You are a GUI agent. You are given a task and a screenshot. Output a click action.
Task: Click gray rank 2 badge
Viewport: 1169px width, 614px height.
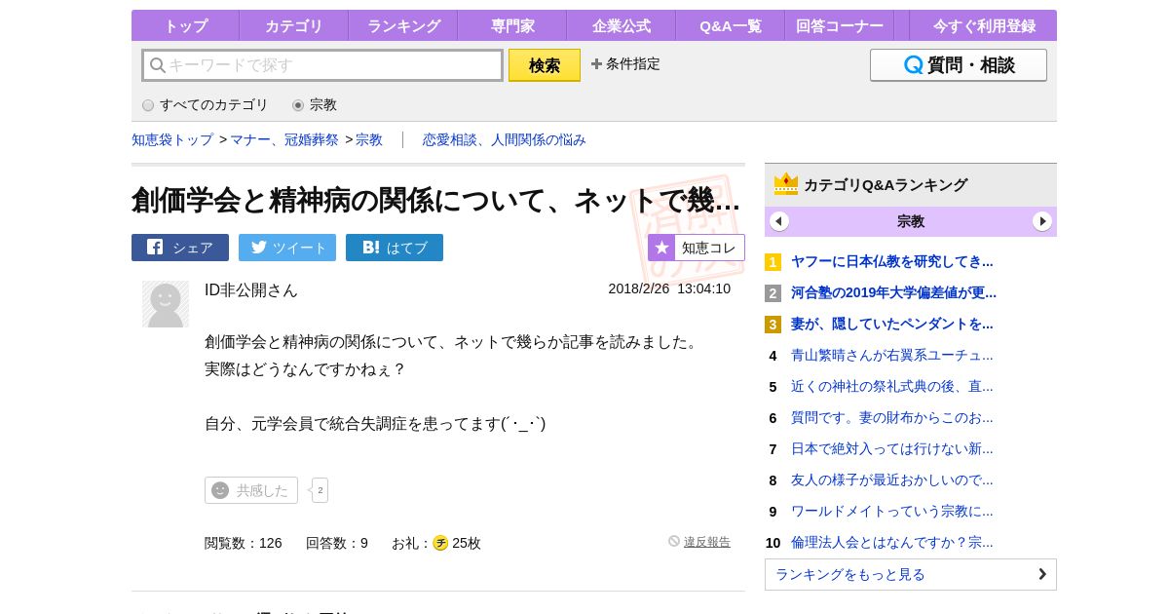(773, 293)
